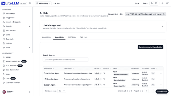The image size is (171, 96).
Task: Open the Docs link
Action: click(x=137, y=3)
